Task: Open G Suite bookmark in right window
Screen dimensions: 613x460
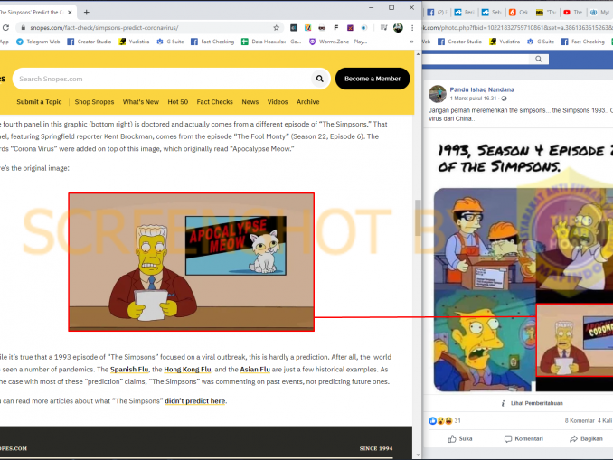Action: coord(541,42)
